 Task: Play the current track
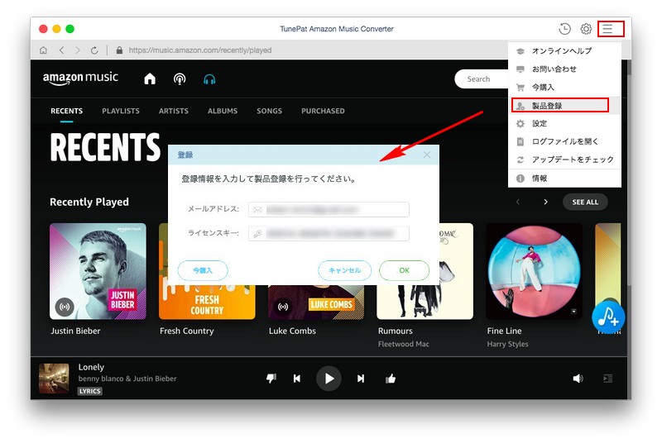tap(329, 379)
